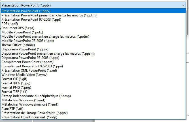This screenshot has width=189, height=122.
Task: Pick Métafichier Windows (*.wmf)
Action: coord(93,100)
